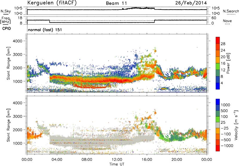Click the right '10^0' noise axis value
239x166 pixels.
[215, 13]
